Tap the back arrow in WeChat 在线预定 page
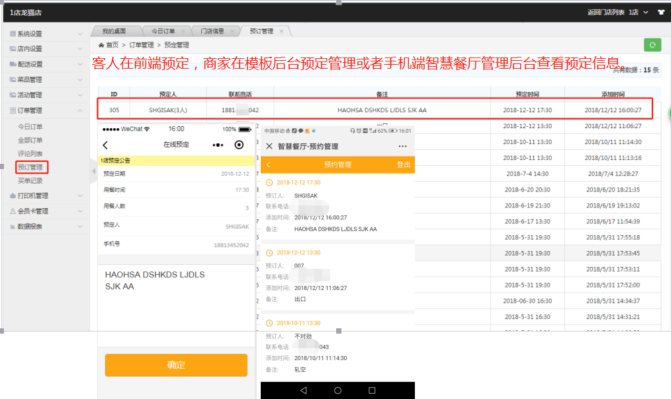Viewport: 671px width, 399px height. [x=105, y=145]
